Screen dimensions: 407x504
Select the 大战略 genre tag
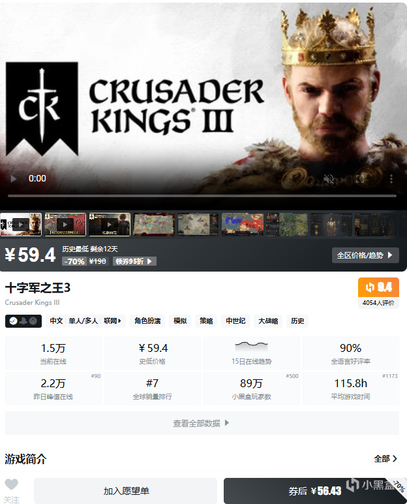[x=268, y=321]
